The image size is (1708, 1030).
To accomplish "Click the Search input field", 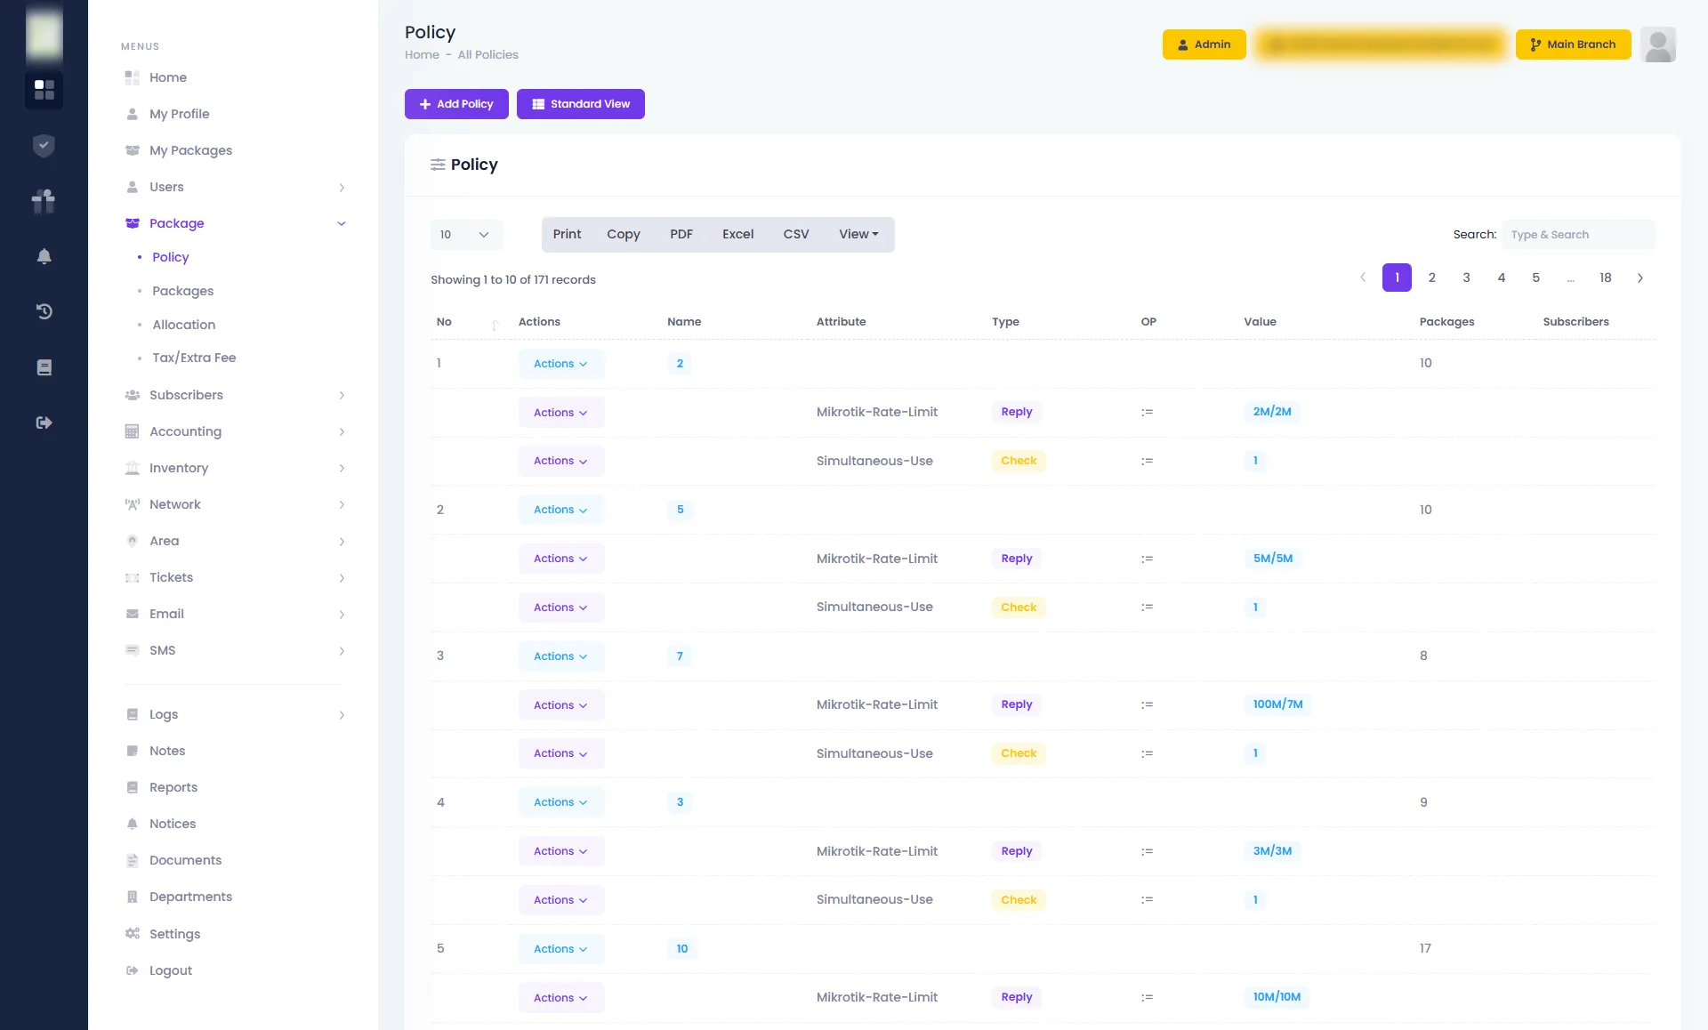I will [1578, 235].
